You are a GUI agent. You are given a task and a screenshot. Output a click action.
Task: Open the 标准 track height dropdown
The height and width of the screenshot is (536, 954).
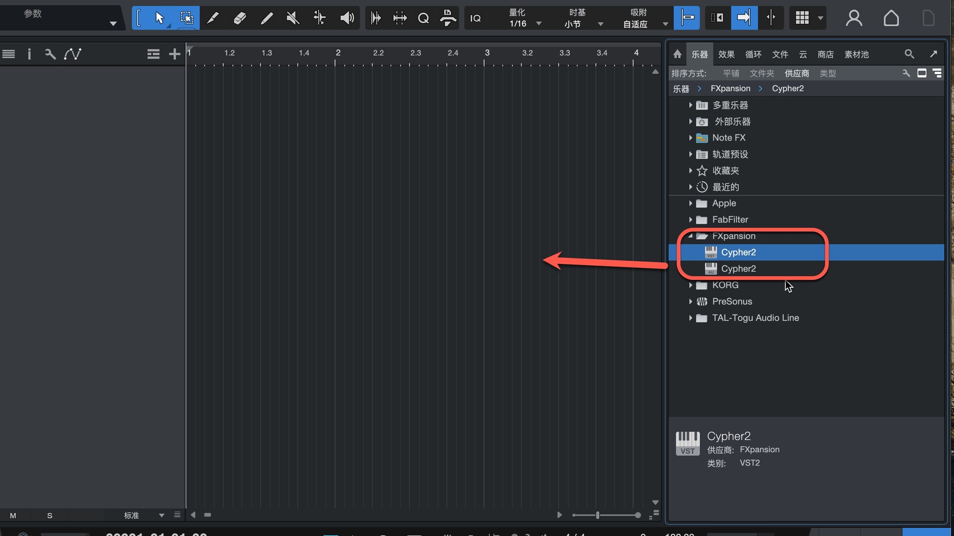click(x=144, y=515)
